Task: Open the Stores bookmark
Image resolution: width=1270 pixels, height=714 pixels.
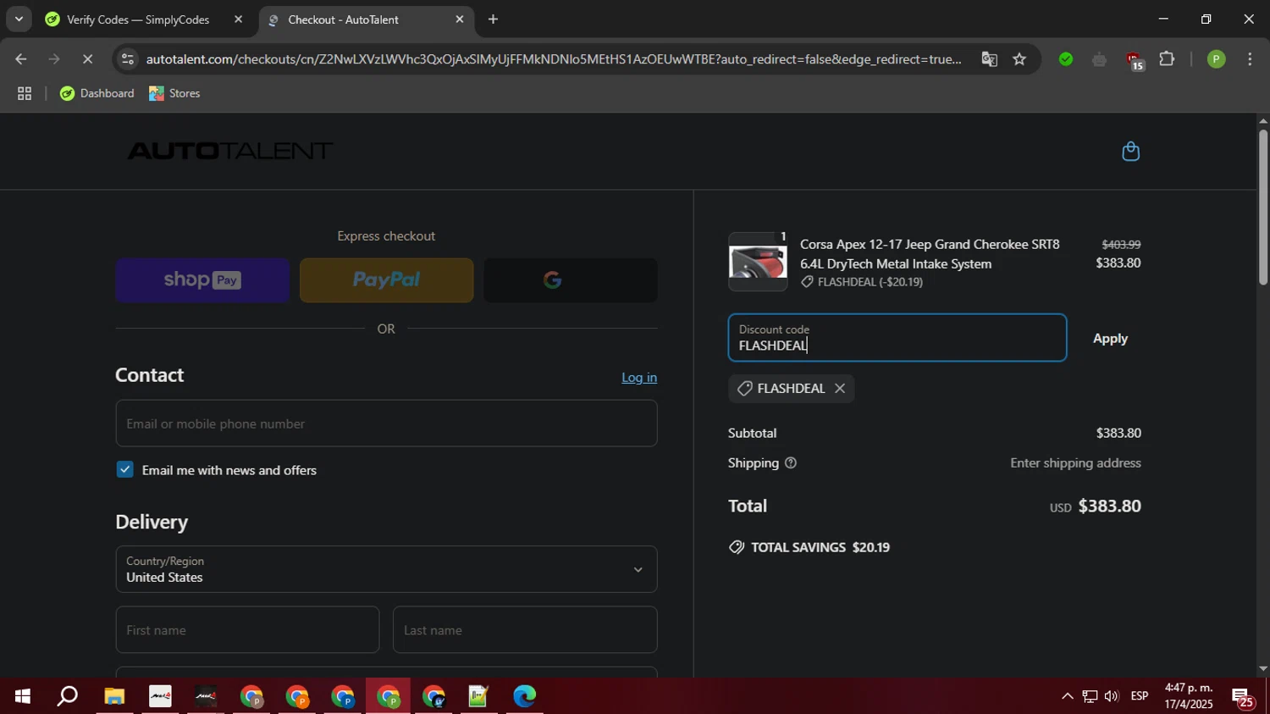Action: [174, 94]
